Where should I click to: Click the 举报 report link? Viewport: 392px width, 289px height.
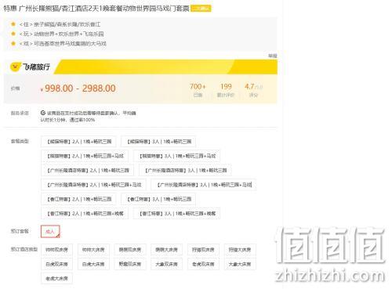[273, 56]
